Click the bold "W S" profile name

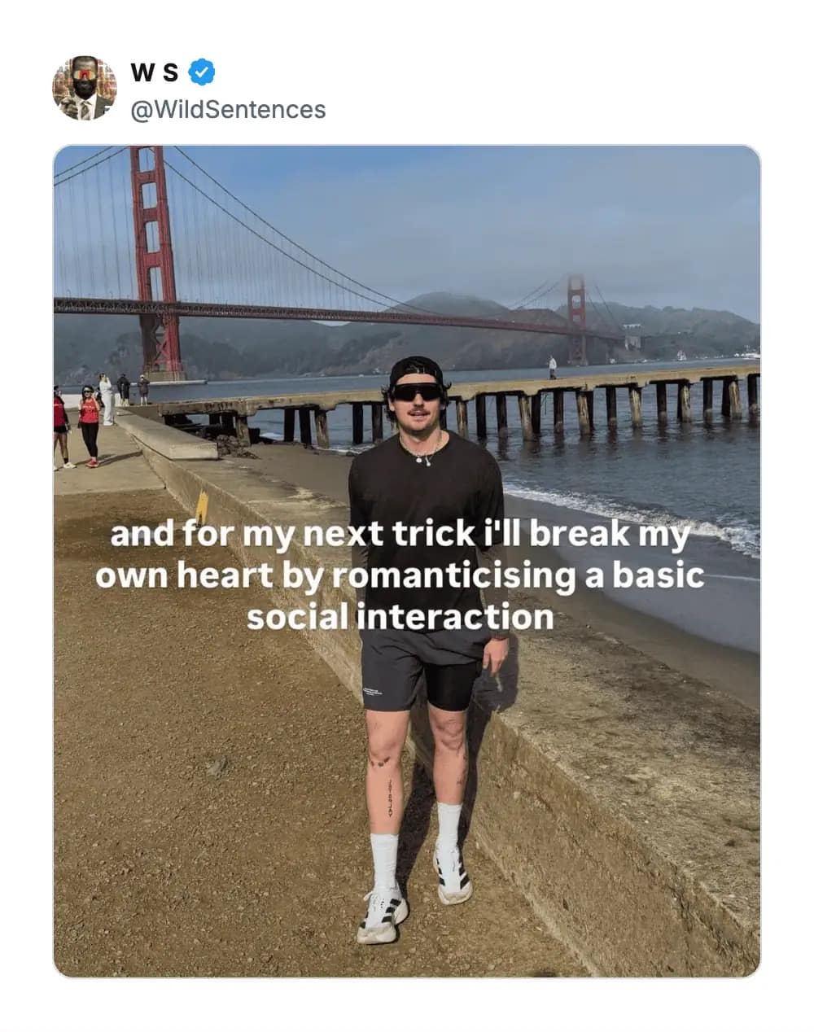[155, 73]
